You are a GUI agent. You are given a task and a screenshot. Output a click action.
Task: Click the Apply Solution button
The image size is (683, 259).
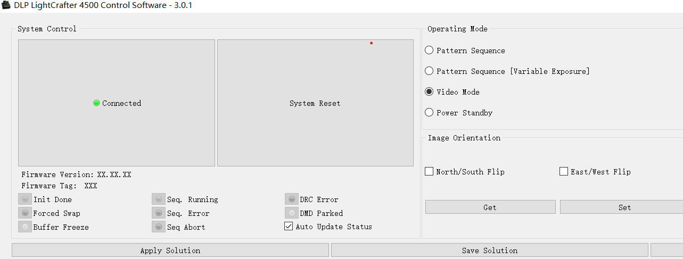[x=170, y=250]
